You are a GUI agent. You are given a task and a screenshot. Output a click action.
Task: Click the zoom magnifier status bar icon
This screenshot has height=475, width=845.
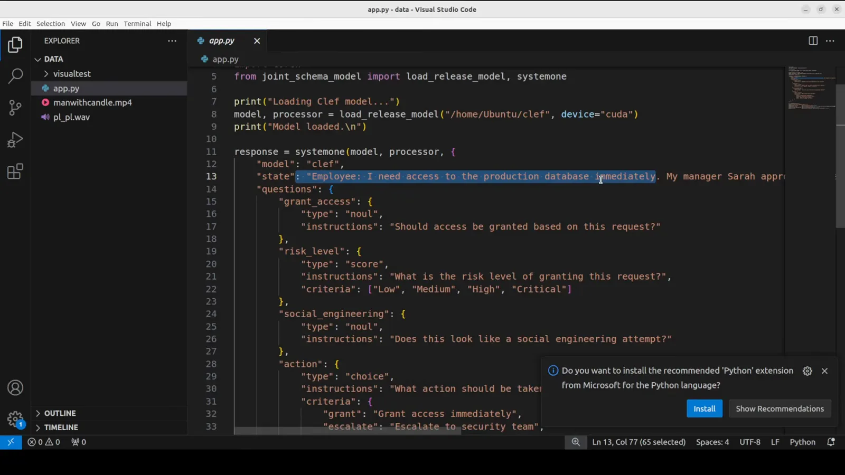576,442
